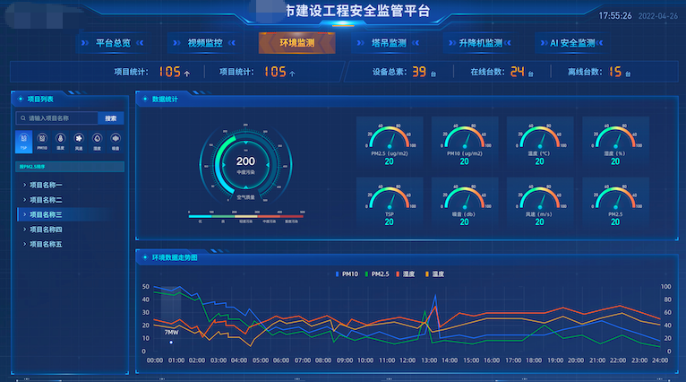Screen dimensions: 686x382
Task: Select 项目名称一 in the project list
Action: (46, 185)
